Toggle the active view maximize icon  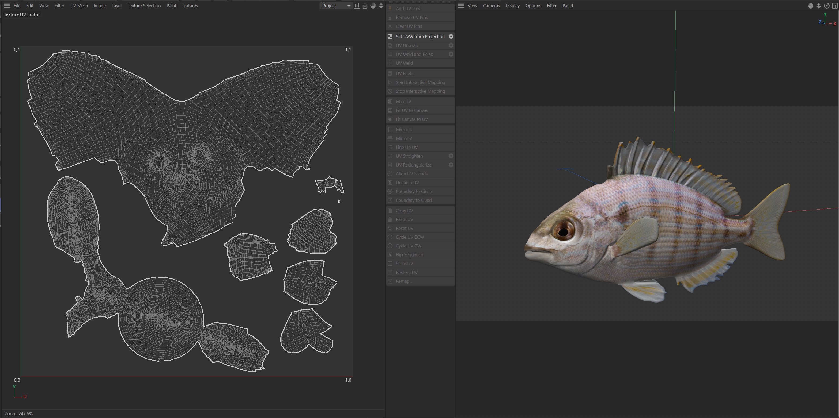pyautogui.click(x=834, y=6)
